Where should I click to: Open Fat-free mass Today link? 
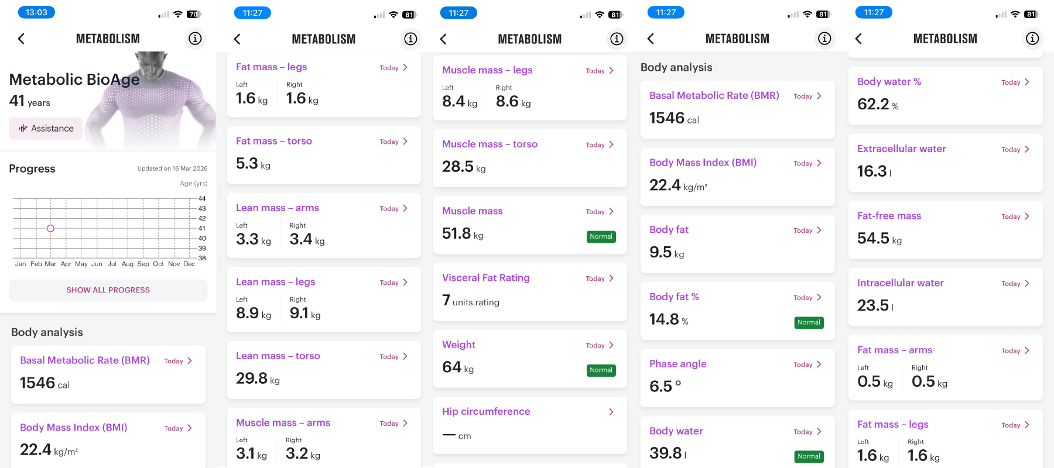[x=1015, y=216]
